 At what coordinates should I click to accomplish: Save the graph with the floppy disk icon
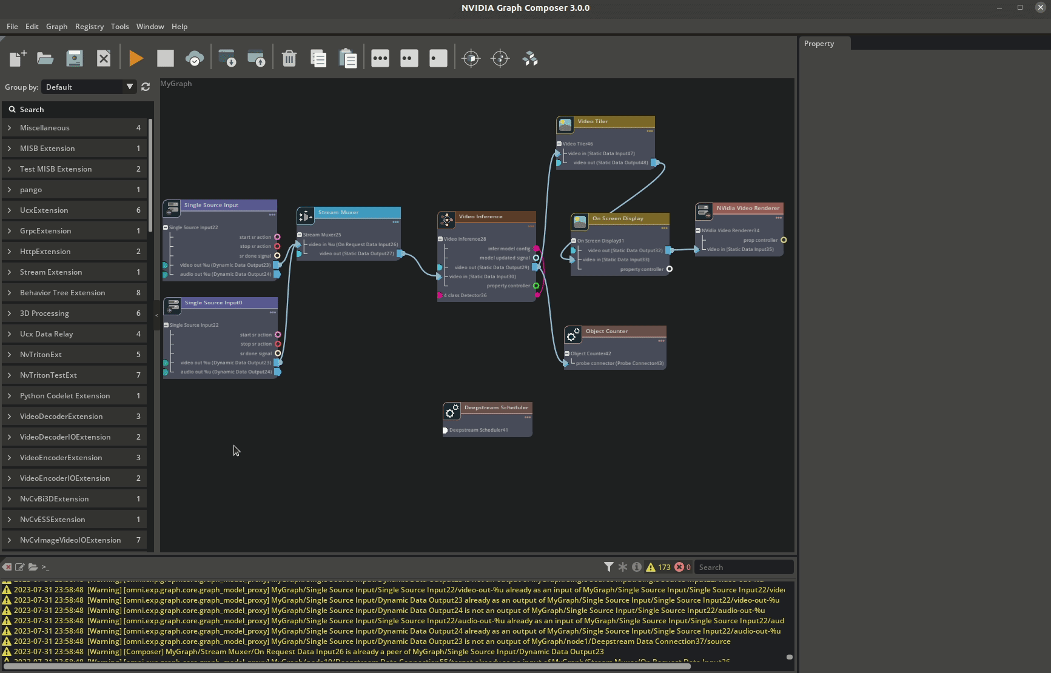(74, 58)
